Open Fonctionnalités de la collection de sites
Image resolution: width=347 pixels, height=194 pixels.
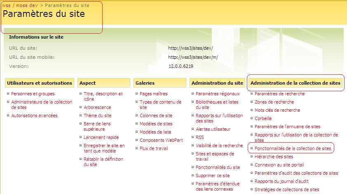click(x=293, y=148)
